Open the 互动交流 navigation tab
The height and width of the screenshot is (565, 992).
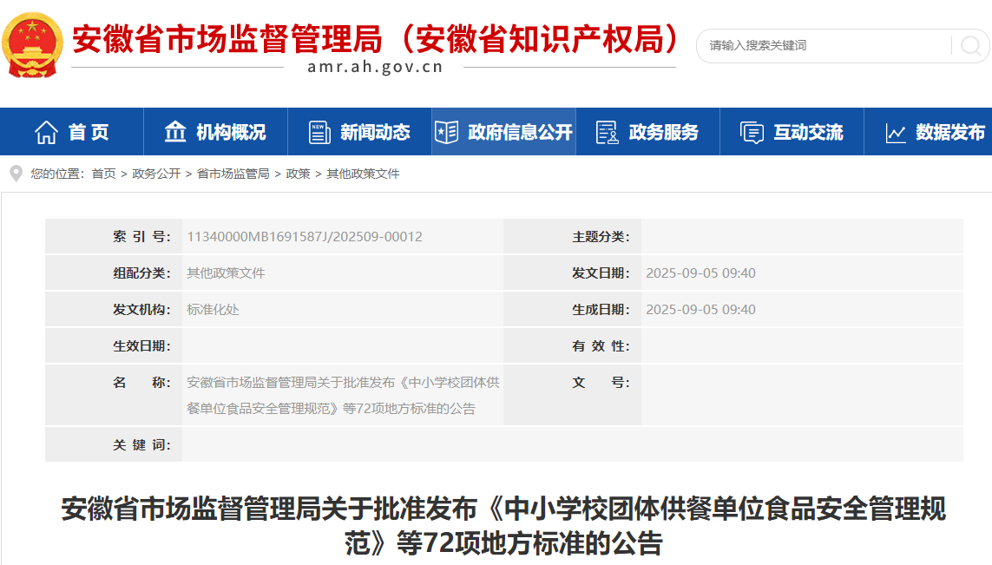tap(792, 132)
